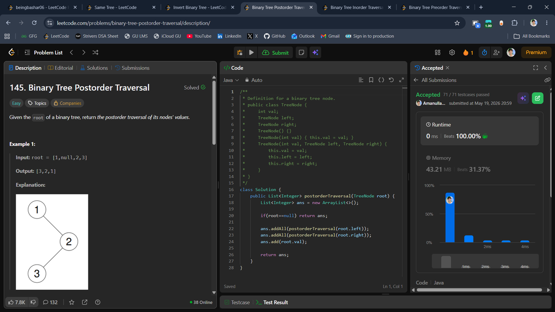Reset code to default with undo icon
The height and width of the screenshot is (312, 555).
391,80
